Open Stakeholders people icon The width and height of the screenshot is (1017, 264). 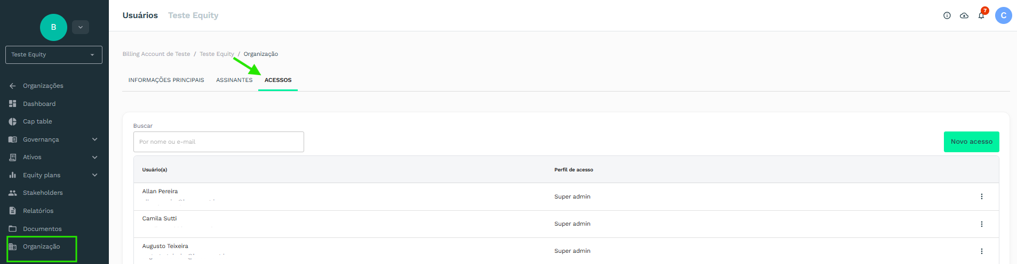pyautogui.click(x=13, y=193)
